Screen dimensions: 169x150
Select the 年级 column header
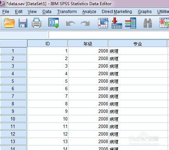[x=88, y=44]
